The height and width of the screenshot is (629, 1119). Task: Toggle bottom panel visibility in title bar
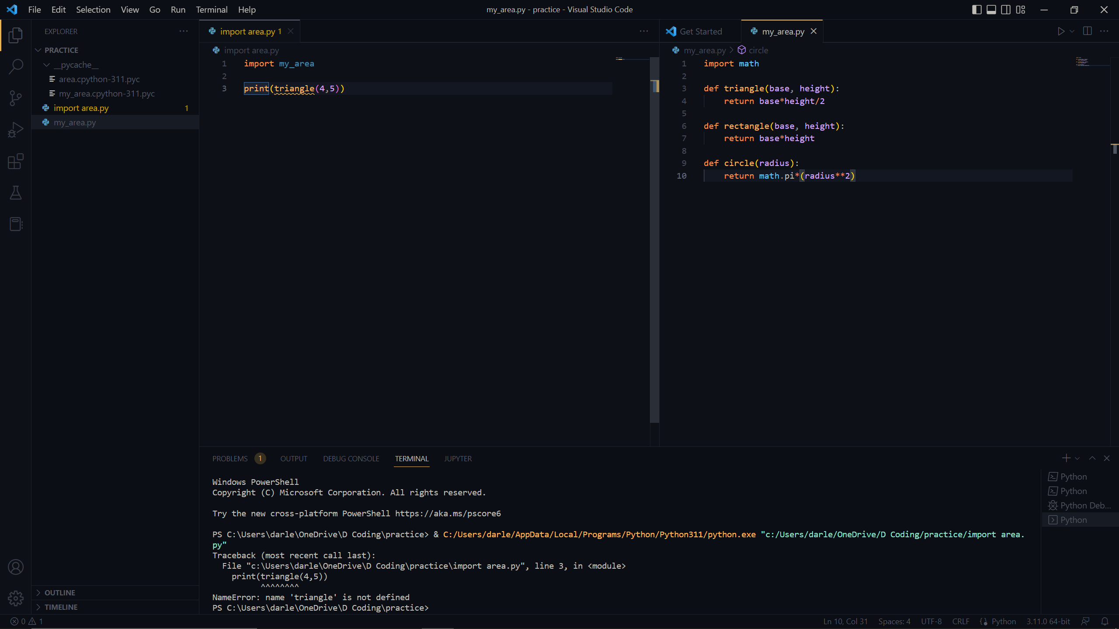point(991,10)
